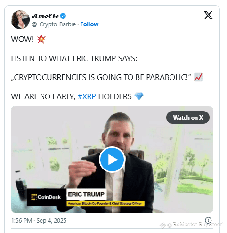This screenshot has width=227, height=233.
Task: Open Amelie's profile avatar picture
Action: [x=20, y=20]
